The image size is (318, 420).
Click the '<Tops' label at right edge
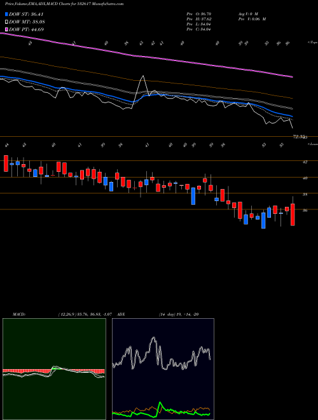tap(312, 43)
